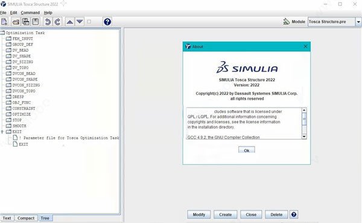Select DV_SHAPE folder in tree
362x223 pixels.
(x=21, y=56)
